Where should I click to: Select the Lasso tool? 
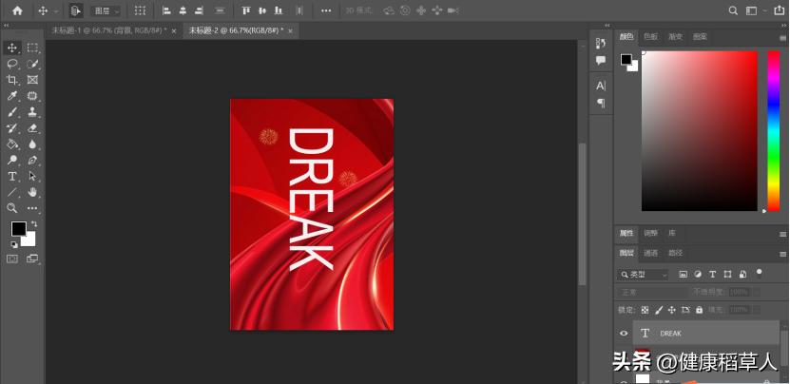coord(12,64)
